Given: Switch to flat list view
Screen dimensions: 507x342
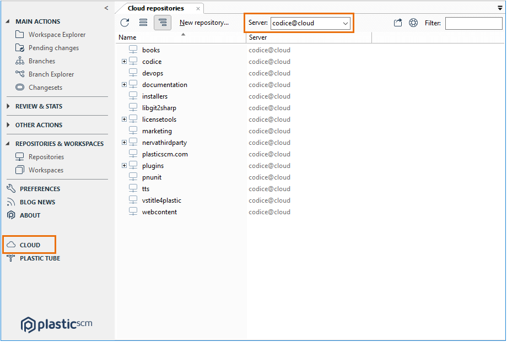Looking at the screenshot, I should [x=143, y=23].
